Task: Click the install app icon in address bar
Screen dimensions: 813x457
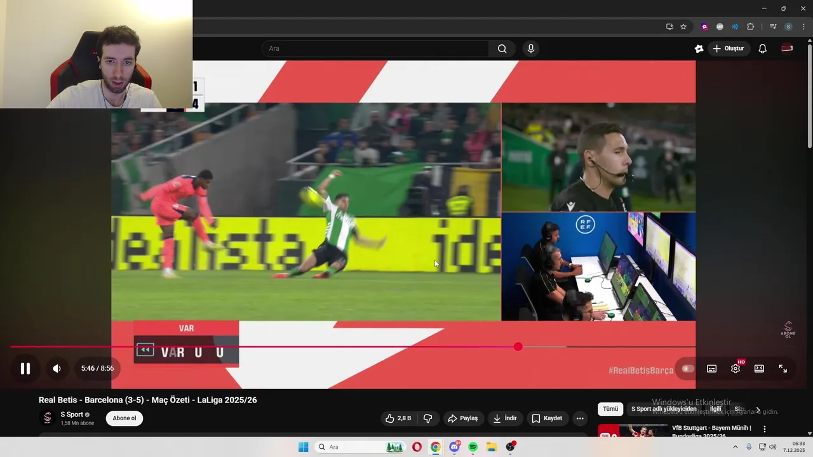Action: 669,27
